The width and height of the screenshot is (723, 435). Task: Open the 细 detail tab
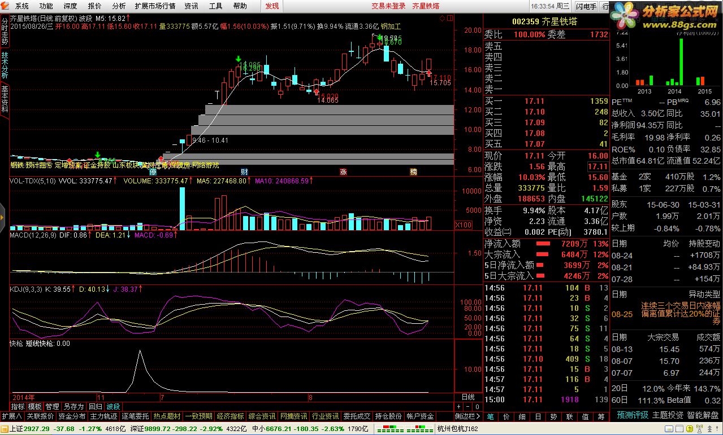[522, 416]
